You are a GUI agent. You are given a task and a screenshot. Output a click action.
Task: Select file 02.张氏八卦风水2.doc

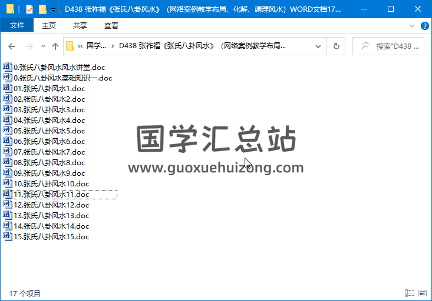(x=44, y=99)
